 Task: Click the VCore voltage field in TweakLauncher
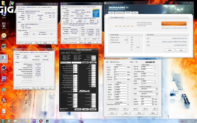(121, 87)
